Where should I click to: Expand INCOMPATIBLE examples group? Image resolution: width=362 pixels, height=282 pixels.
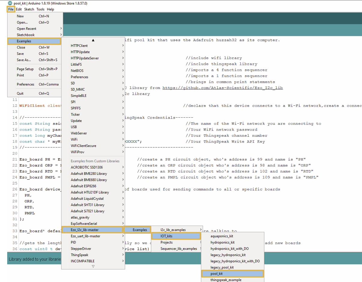(93, 261)
